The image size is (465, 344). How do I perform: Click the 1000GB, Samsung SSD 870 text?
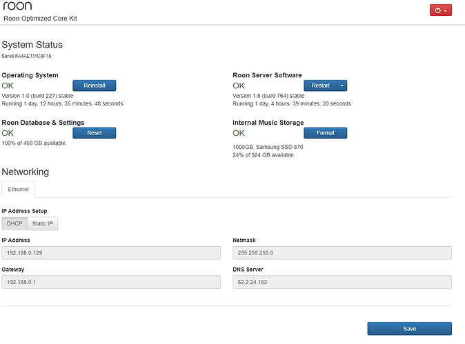pyautogui.click(x=268, y=147)
